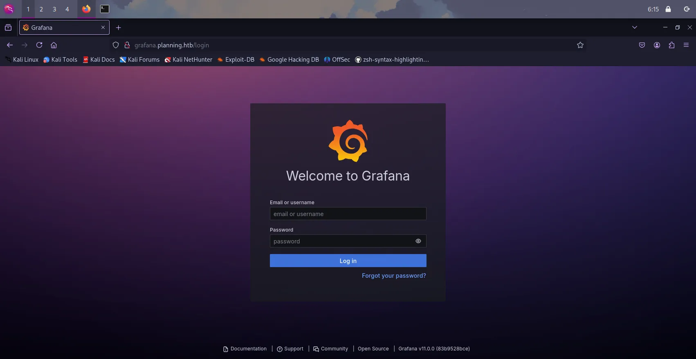Open a new tab with plus button
Screen dimensions: 696x359
119,27
